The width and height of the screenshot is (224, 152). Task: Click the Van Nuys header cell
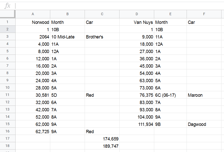pyautogui.click(x=137, y=22)
